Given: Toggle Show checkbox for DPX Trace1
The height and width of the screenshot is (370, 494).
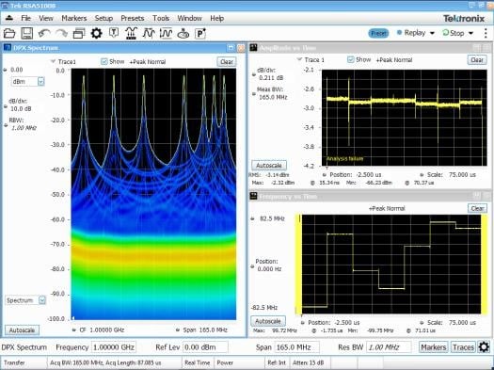Looking at the screenshot, I should point(104,61).
